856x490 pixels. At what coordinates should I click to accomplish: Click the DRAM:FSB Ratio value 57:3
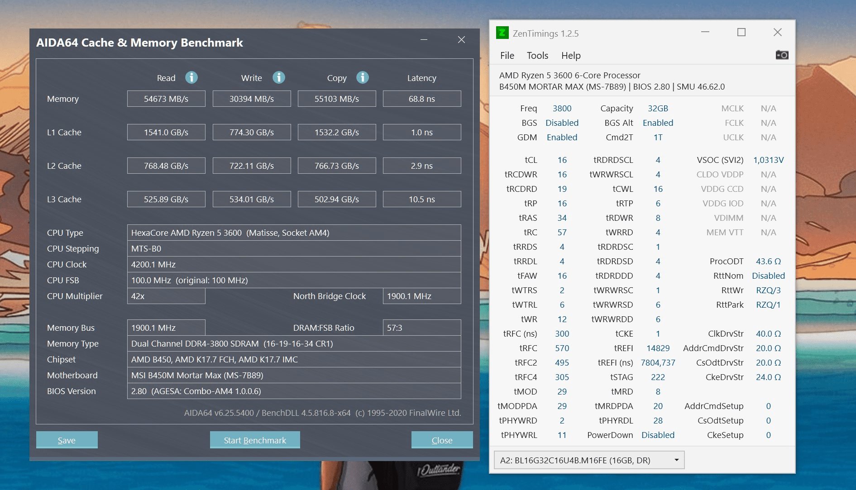click(422, 328)
